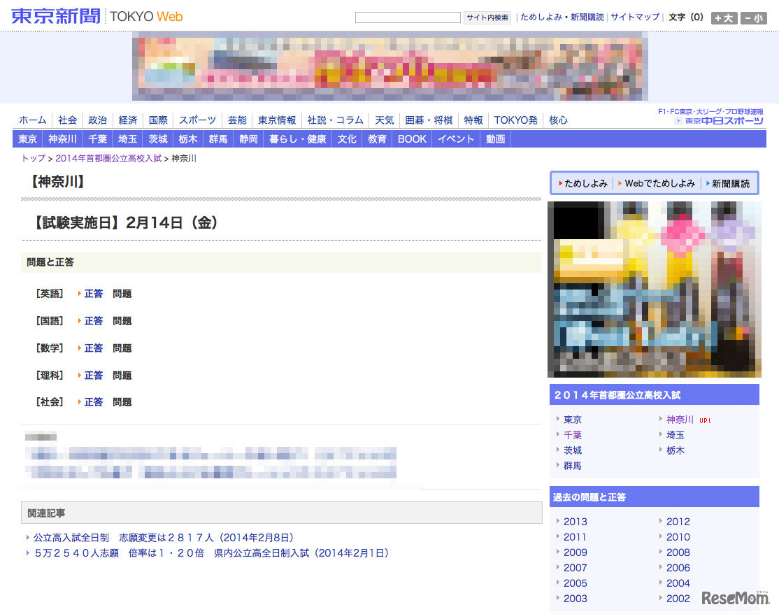
Task: Open 教育 tab in the blue sub-navigation
Action: 377,139
